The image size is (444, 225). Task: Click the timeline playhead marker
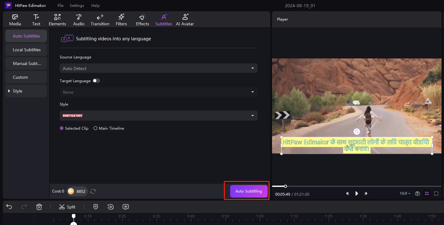(73, 216)
